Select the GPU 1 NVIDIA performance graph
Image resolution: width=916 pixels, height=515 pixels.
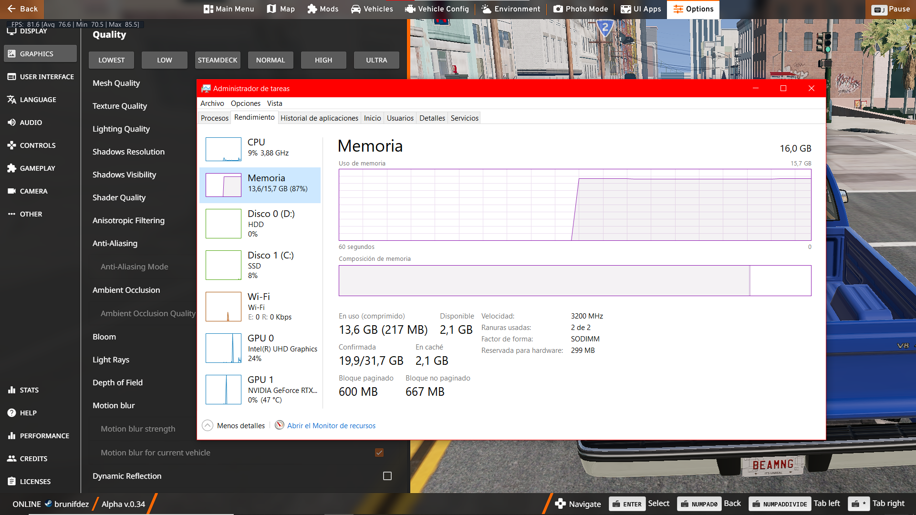(x=223, y=390)
